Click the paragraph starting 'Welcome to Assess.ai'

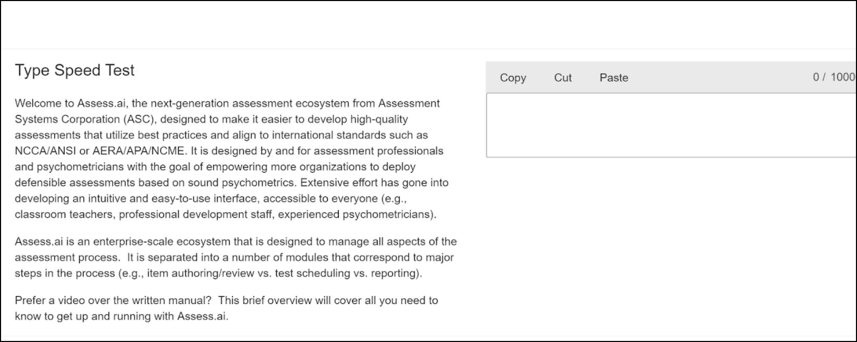232,159
